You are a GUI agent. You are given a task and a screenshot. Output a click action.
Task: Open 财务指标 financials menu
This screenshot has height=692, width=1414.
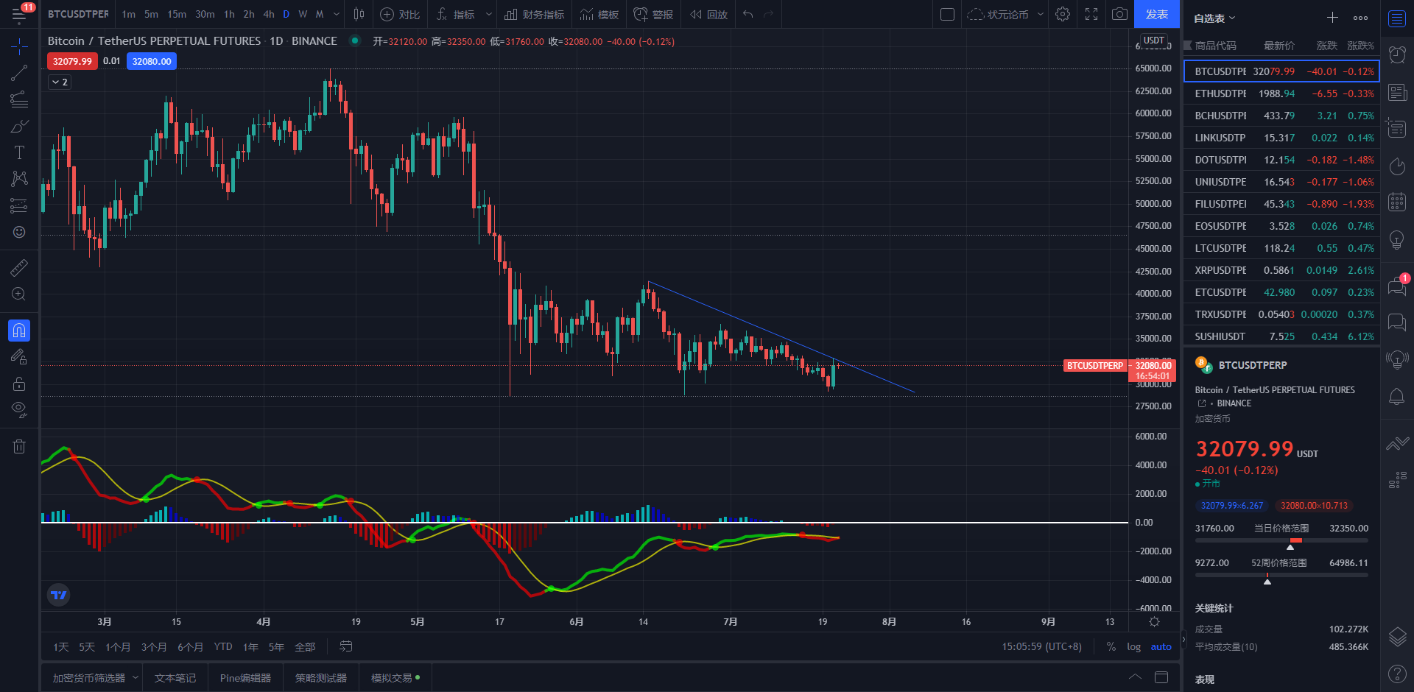tap(535, 14)
